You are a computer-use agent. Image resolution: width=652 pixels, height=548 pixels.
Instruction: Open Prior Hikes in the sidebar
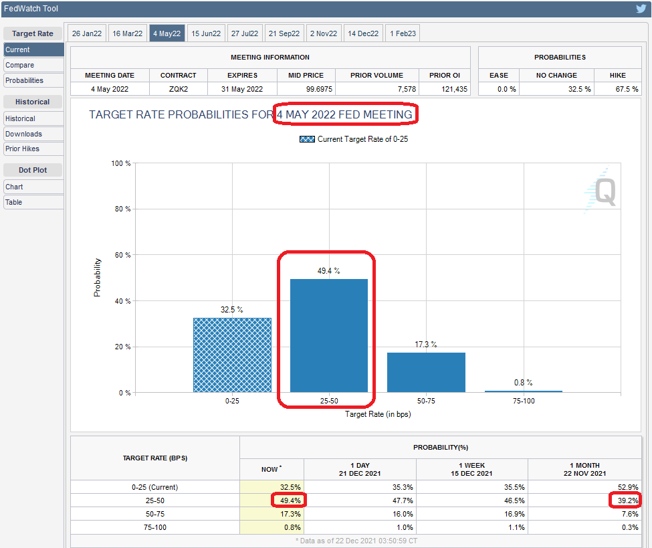tap(33, 149)
